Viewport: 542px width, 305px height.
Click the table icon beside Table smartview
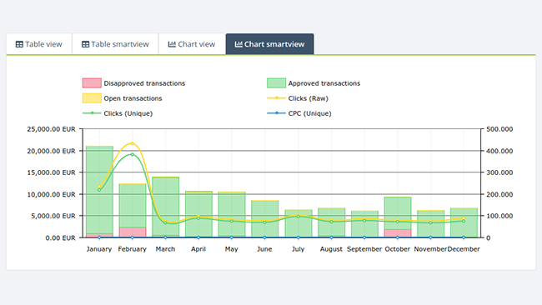[85, 44]
